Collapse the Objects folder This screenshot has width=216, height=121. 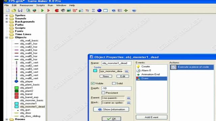click(7, 37)
